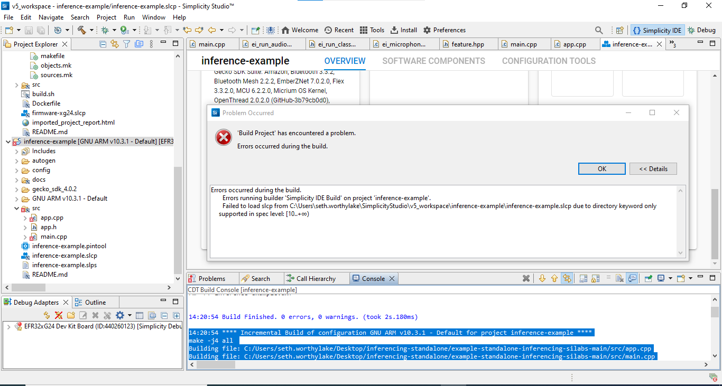Viewport: 722px width, 386px height.
Task: Click the New project toolbar icon
Action: point(9,30)
